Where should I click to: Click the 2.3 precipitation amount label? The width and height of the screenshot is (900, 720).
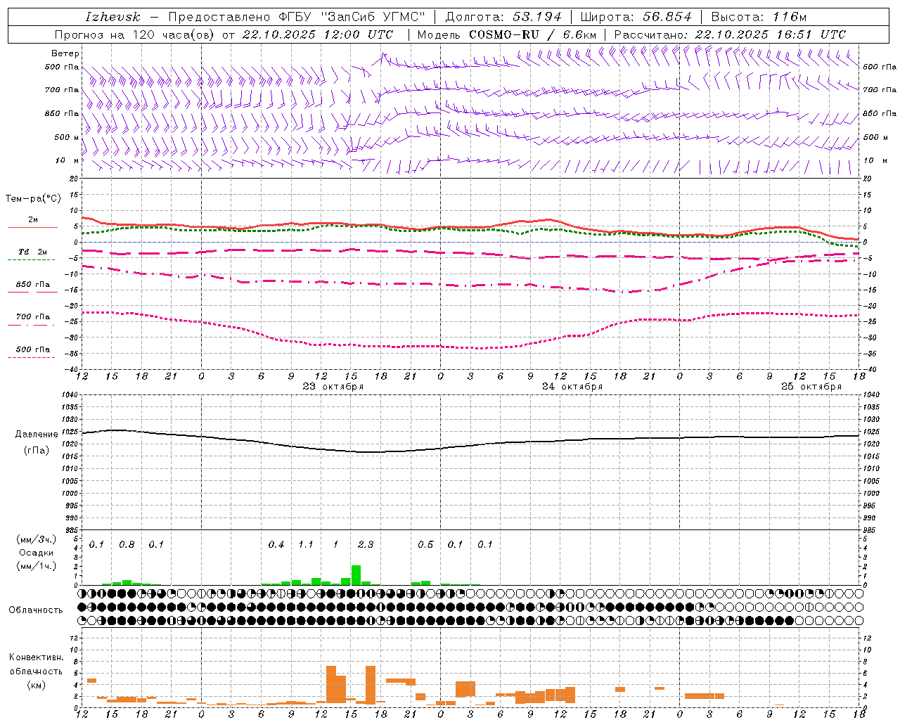click(366, 544)
